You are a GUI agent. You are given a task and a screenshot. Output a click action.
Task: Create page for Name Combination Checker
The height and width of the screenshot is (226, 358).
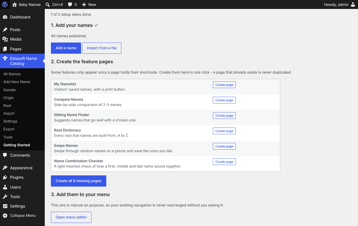pos(224,162)
